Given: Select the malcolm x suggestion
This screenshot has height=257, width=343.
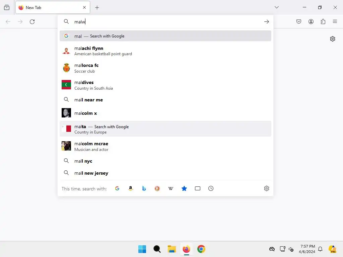Looking at the screenshot, I should (165, 113).
